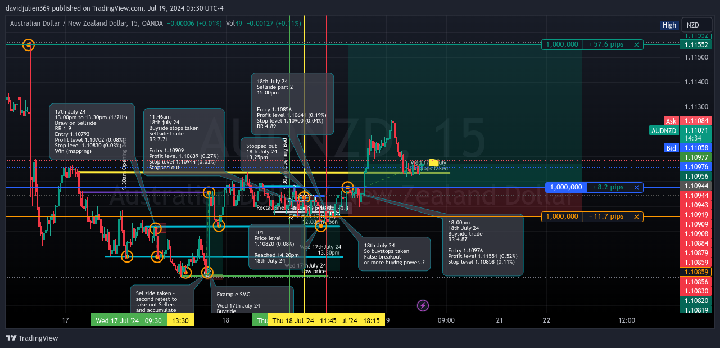
Task: Click the 1,000,000 quantity on the orange stop line
Action: [x=562, y=216]
